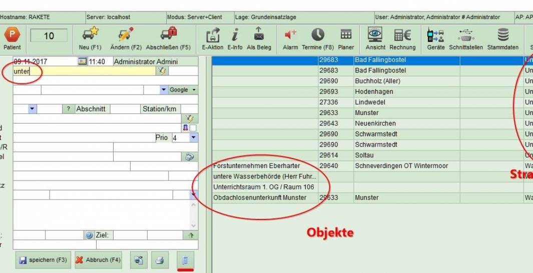
Task: Open Termine (F8) clock icon
Action: 318,35
